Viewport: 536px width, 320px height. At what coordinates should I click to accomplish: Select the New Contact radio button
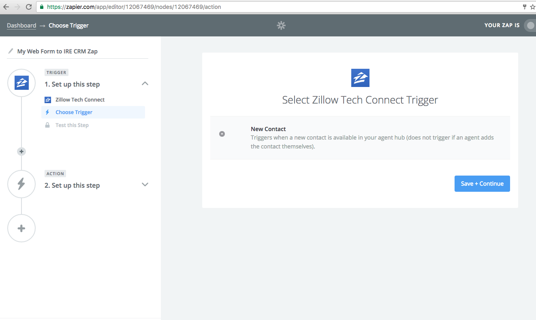(222, 134)
